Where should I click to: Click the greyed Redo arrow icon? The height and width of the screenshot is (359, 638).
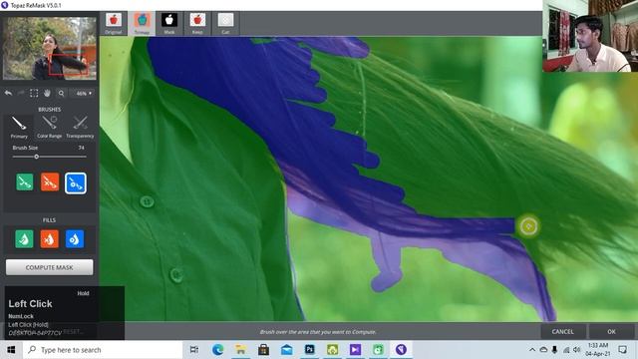click(21, 93)
